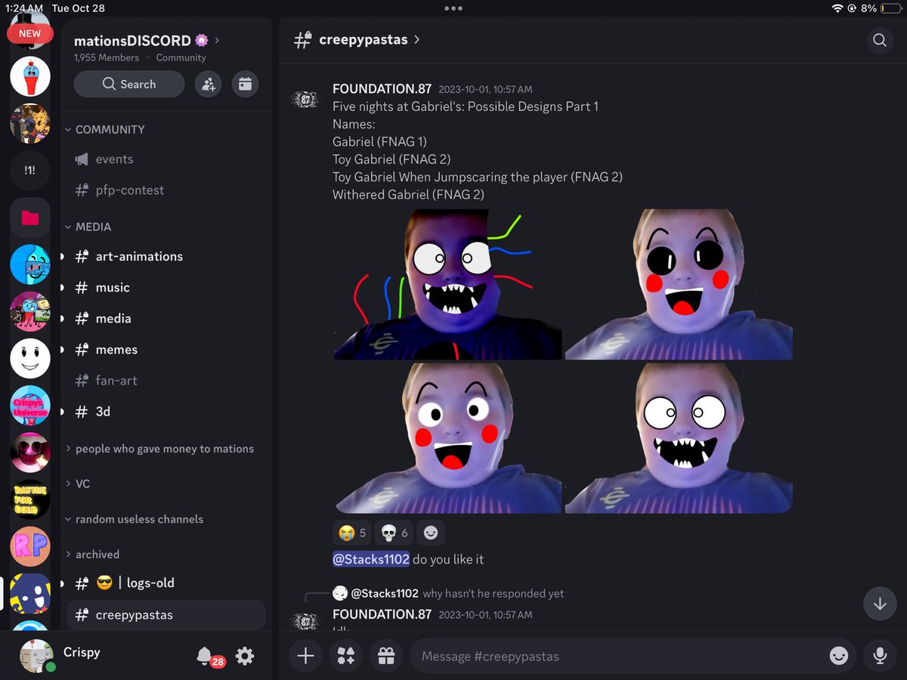
Task: Open the message search magnifier icon
Action: pos(880,40)
